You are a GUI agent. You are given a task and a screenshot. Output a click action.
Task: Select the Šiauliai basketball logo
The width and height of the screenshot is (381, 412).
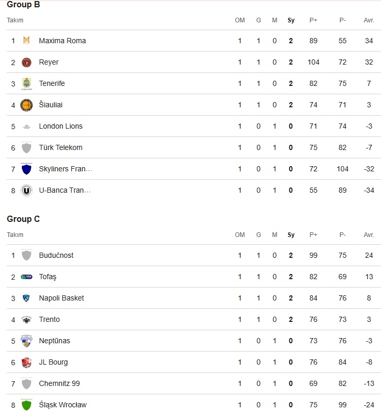point(26,105)
